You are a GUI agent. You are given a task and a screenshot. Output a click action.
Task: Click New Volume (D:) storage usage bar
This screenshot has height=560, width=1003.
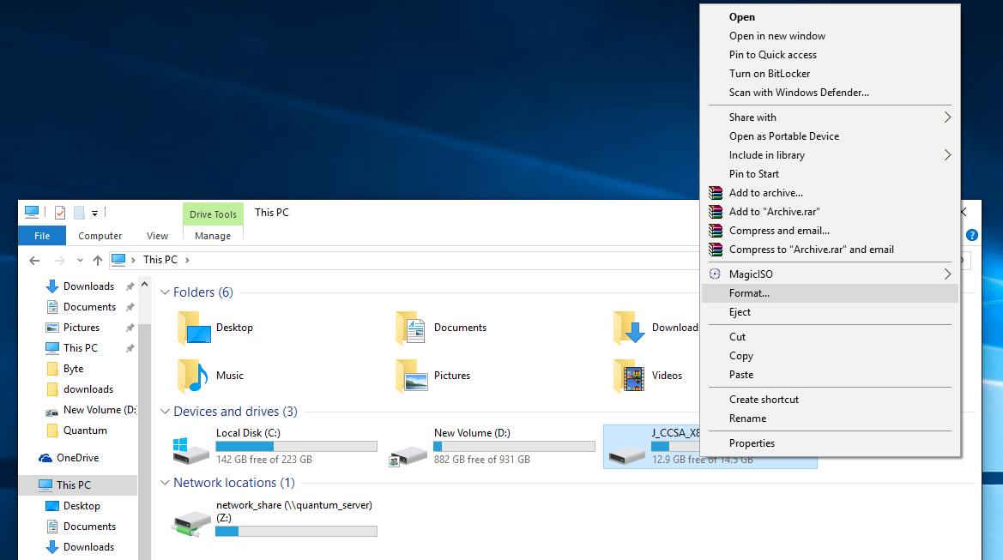(513, 447)
